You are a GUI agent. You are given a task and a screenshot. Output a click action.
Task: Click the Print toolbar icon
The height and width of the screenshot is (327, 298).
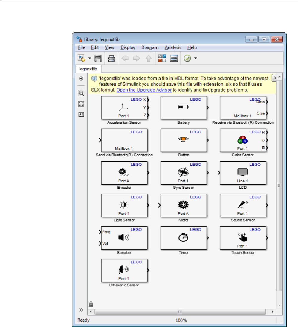click(x=111, y=59)
